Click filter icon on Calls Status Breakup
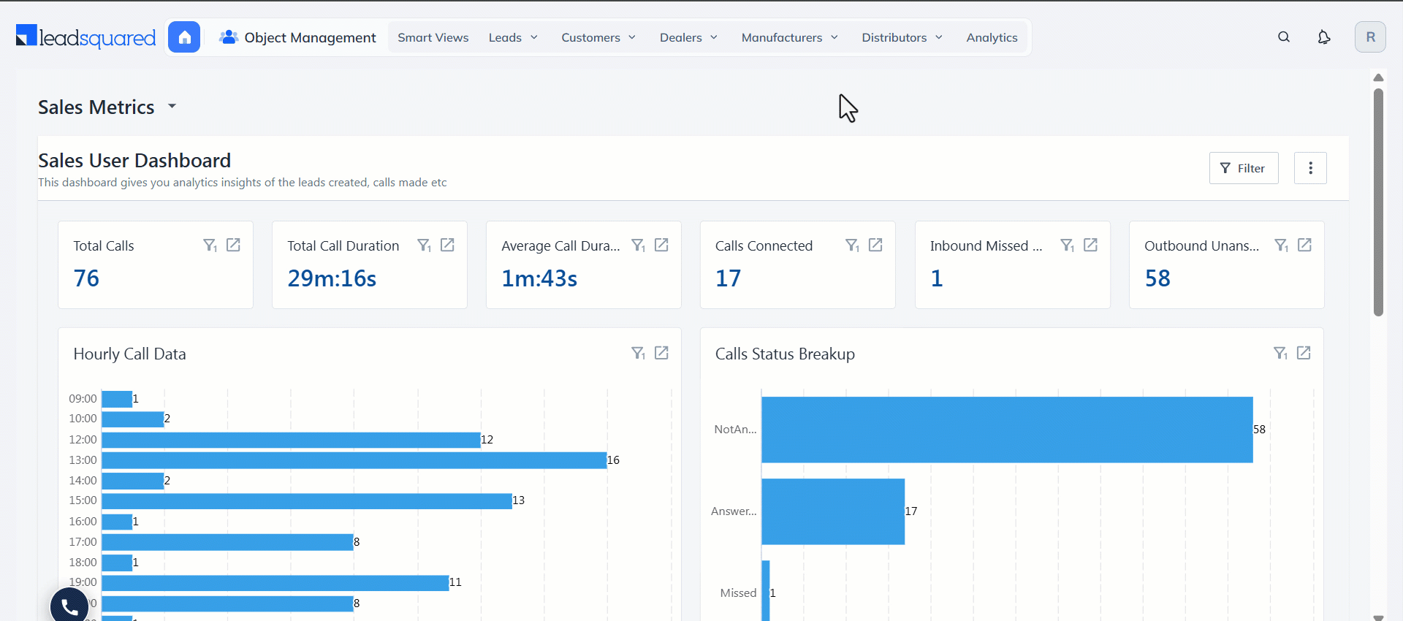The width and height of the screenshot is (1403, 621). pos(1280,354)
